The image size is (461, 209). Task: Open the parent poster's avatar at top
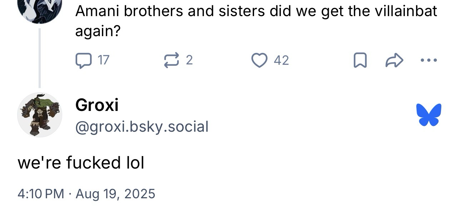pyautogui.click(x=40, y=9)
